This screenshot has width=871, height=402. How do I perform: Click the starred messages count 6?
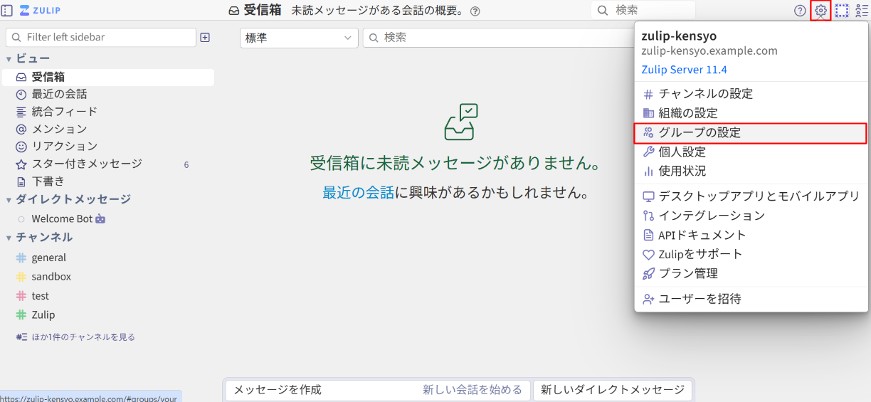186,164
